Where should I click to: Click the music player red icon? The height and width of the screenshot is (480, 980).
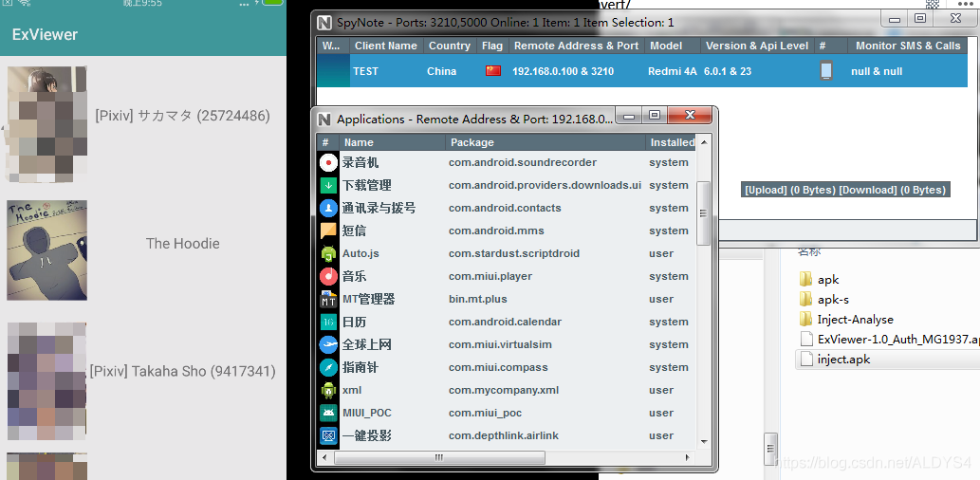tap(328, 276)
